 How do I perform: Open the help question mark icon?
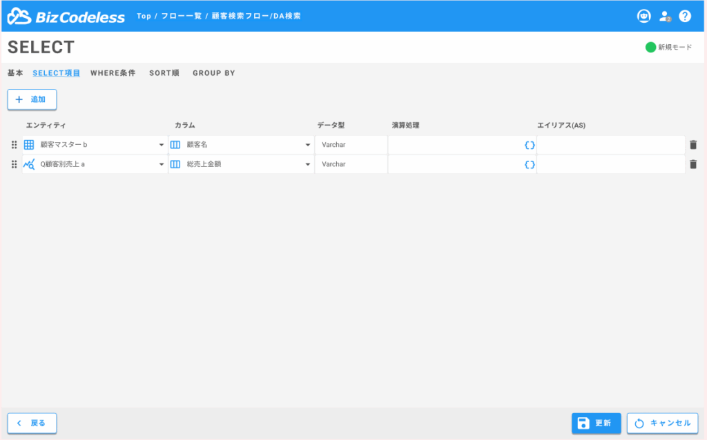685,17
